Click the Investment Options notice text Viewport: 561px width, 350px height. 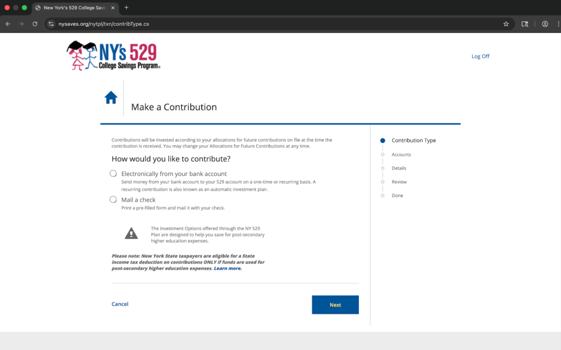point(208,235)
